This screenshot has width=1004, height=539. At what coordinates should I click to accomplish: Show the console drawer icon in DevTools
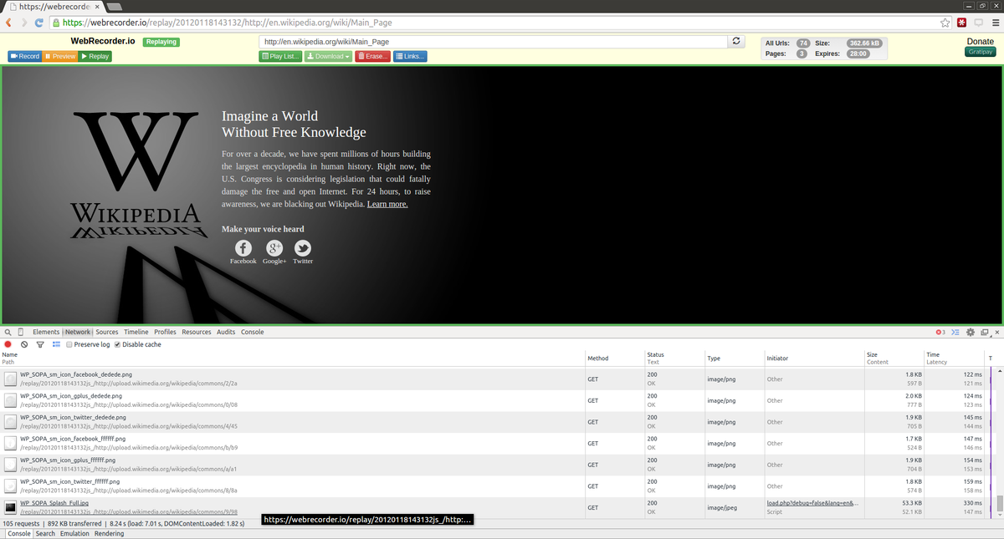click(x=955, y=332)
